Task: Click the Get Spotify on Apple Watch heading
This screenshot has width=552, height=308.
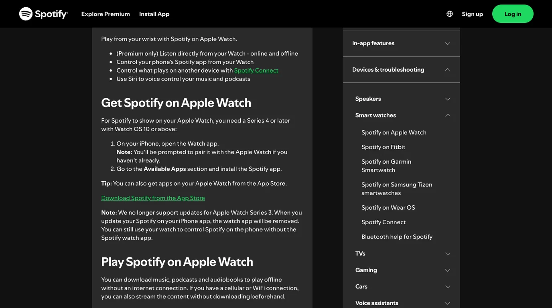Action: click(176, 103)
